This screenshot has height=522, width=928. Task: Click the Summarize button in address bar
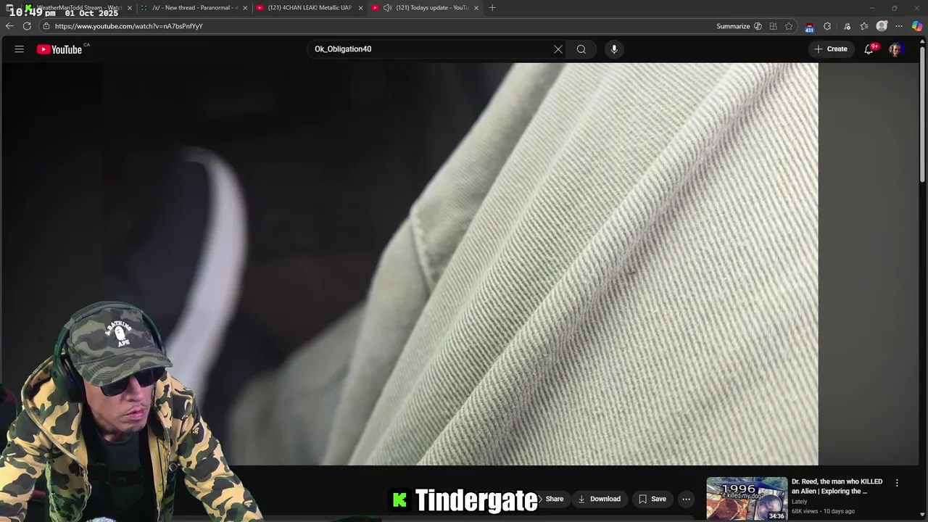coord(739,26)
